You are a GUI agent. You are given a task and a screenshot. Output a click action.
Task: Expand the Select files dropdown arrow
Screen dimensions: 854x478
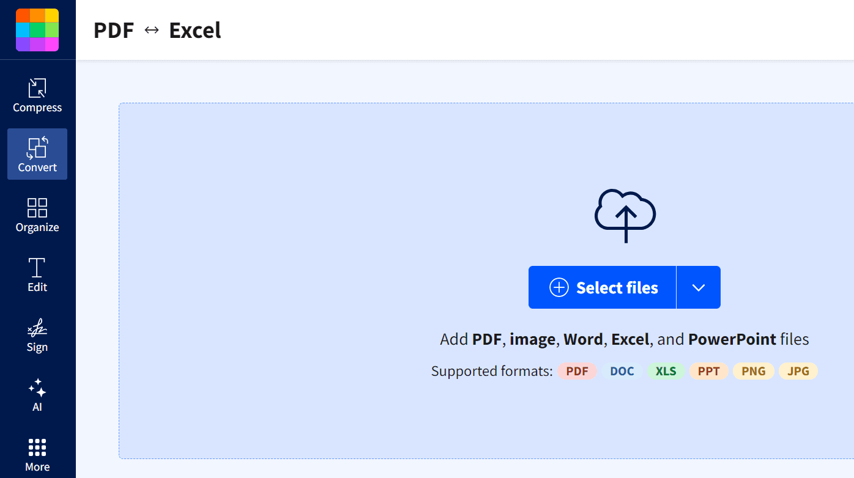click(x=699, y=287)
